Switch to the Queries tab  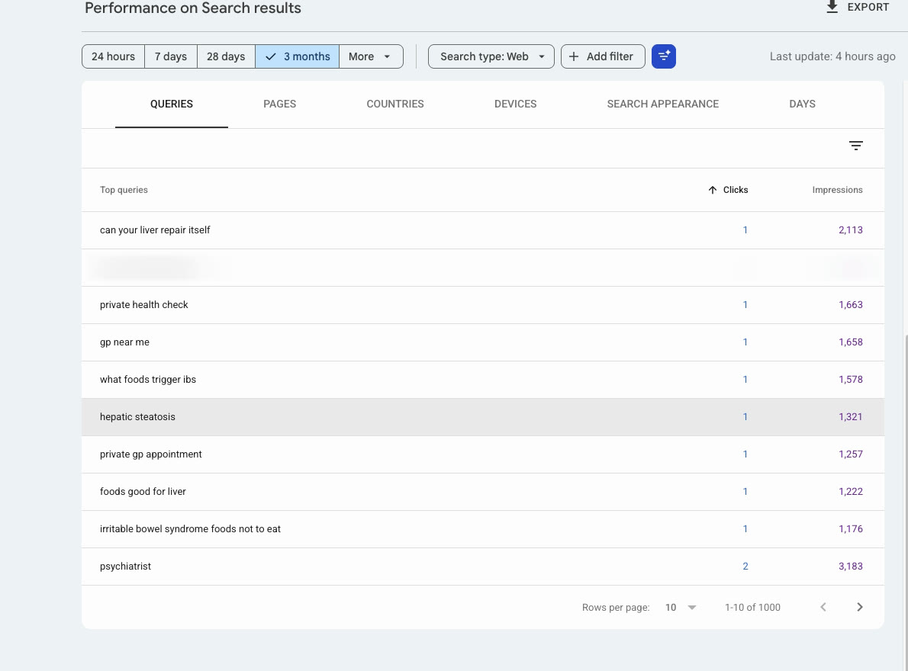(172, 104)
